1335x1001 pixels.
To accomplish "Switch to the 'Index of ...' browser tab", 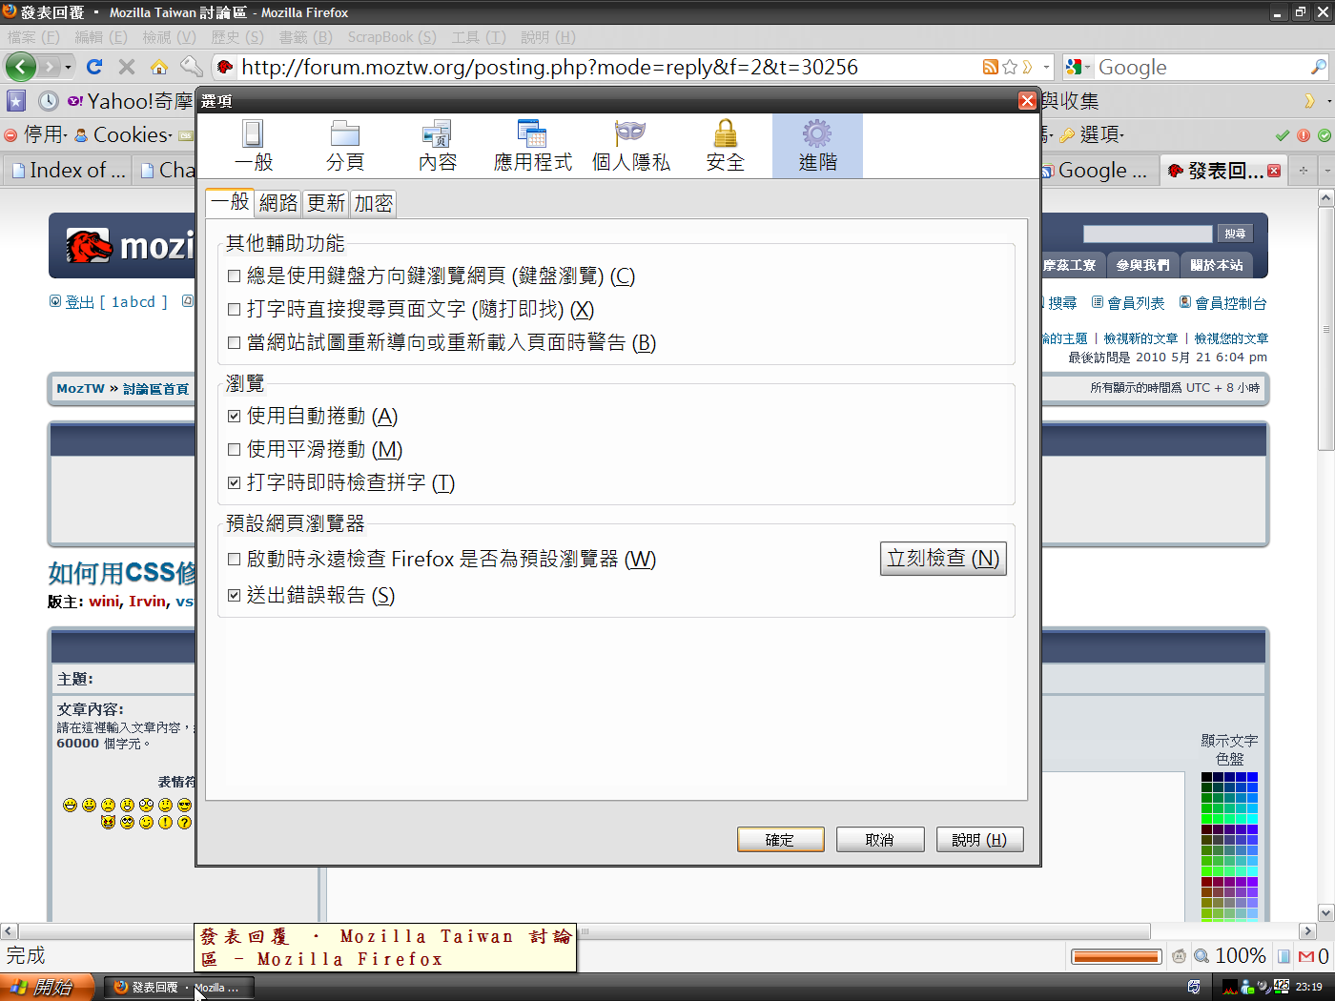I will pos(69,171).
